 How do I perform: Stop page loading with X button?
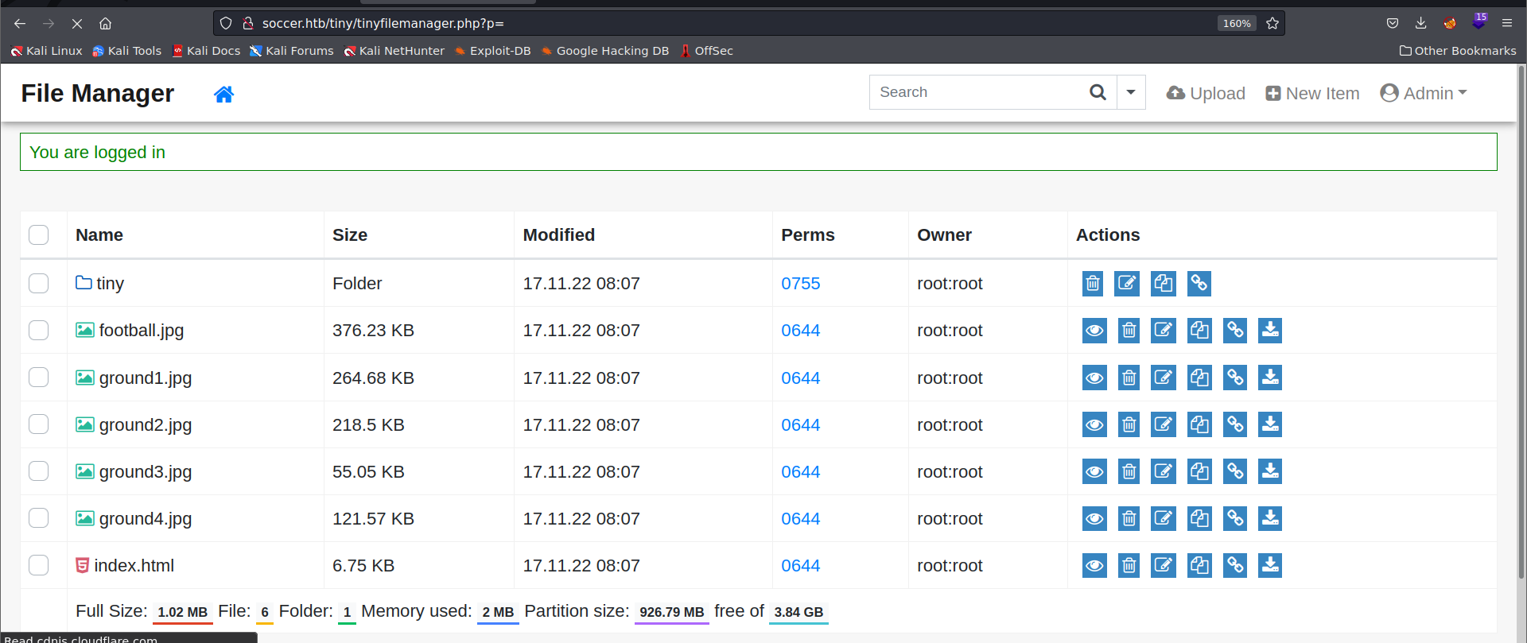click(x=77, y=23)
